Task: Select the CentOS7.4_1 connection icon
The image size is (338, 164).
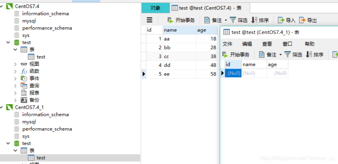Action: coord(10,107)
